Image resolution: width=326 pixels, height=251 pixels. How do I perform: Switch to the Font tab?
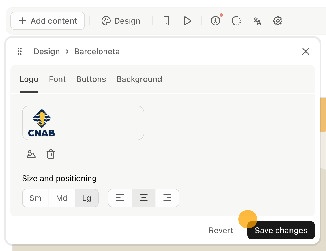click(x=57, y=79)
